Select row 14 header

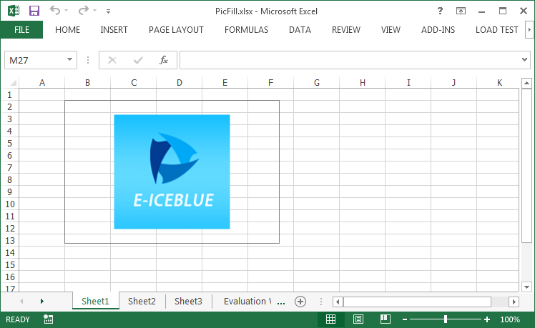(9, 253)
